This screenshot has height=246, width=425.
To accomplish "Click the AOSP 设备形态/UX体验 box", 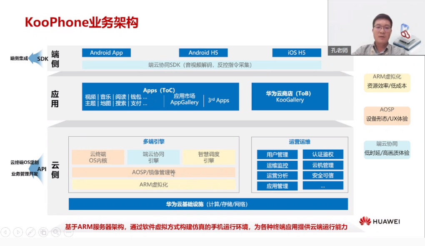I will (x=387, y=116).
